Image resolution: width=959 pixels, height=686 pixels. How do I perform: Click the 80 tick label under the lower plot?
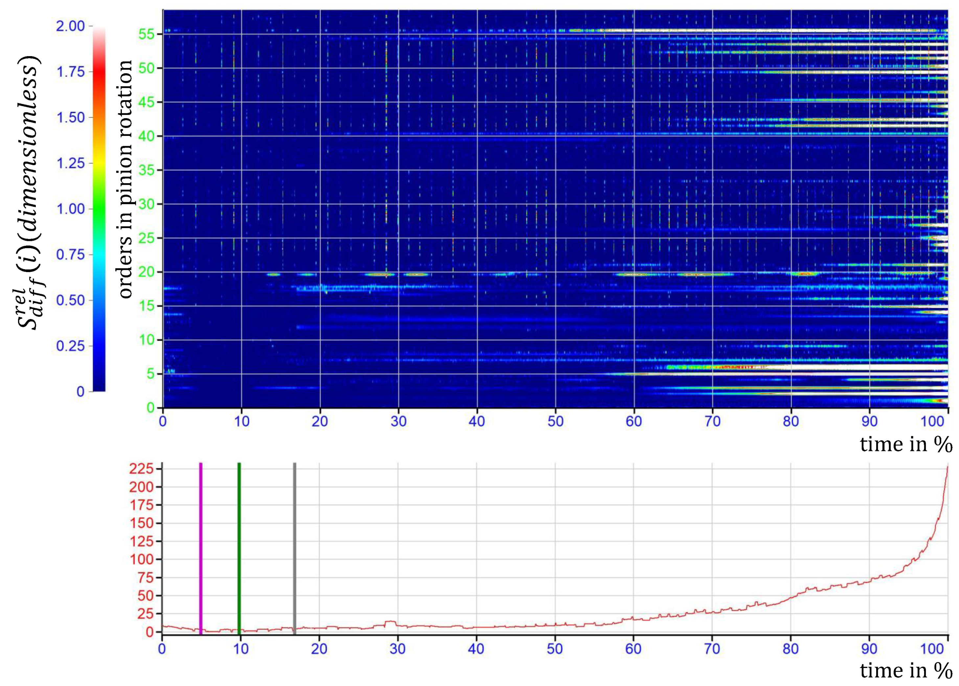click(x=790, y=648)
